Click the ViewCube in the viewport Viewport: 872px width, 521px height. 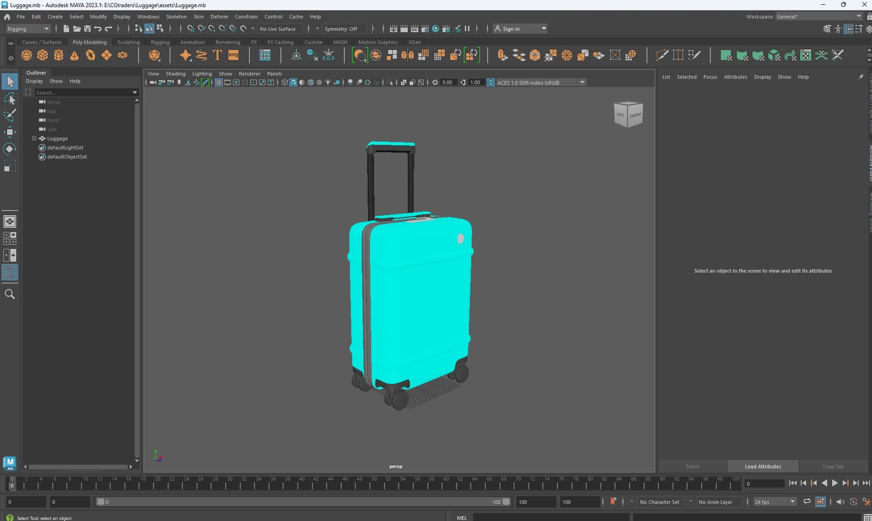pyautogui.click(x=628, y=114)
